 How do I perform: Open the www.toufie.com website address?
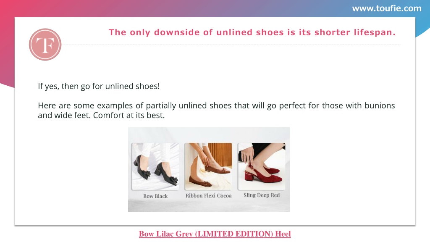[387, 8]
